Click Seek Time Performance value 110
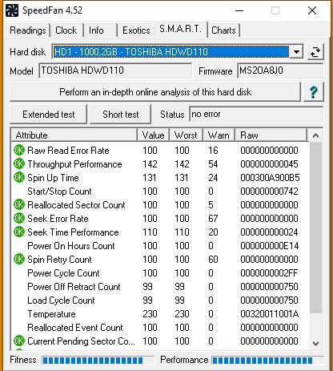The height and width of the screenshot is (371, 333). (x=150, y=232)
